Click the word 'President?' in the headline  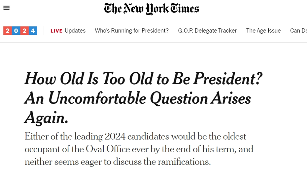[228, 79]
